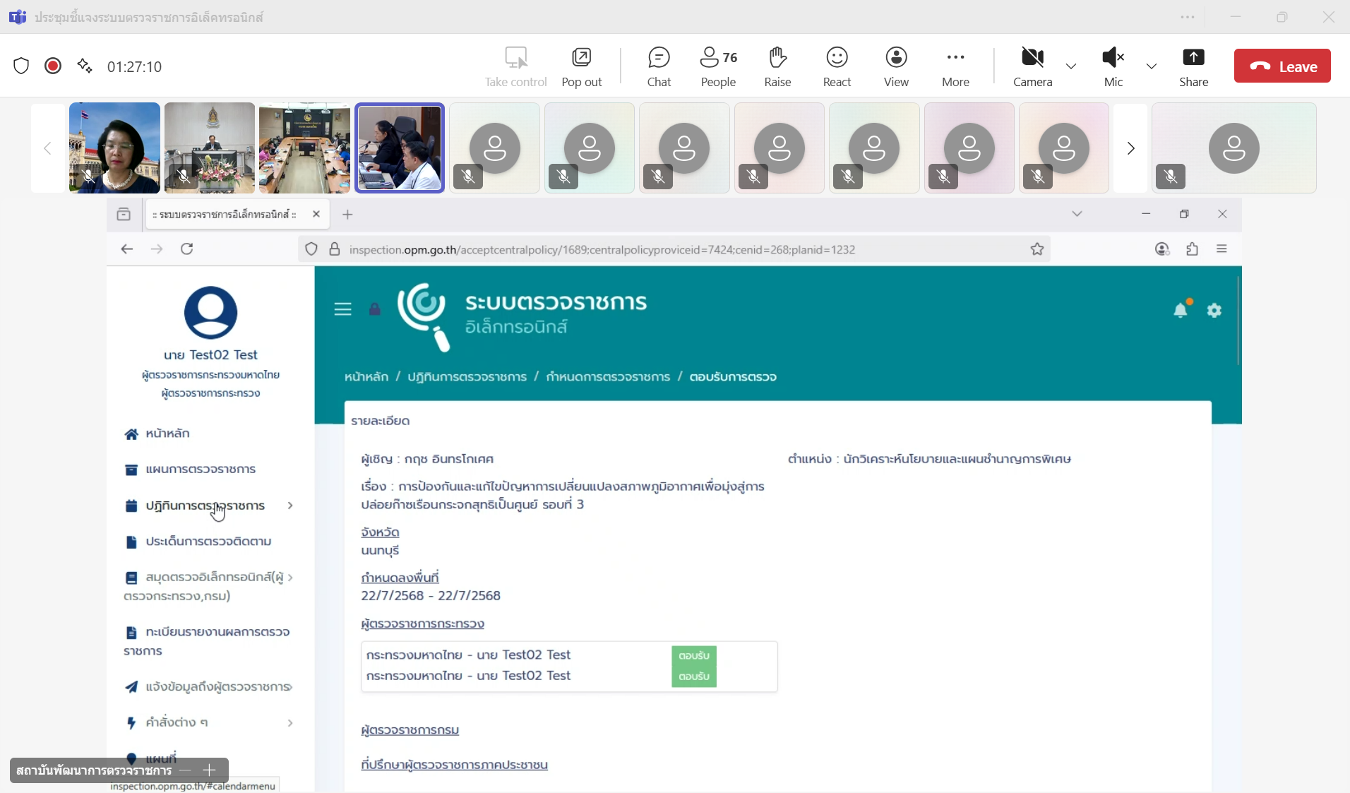Expand the Camera options dropdown arrow
1350x793 pixels.
(x=1071, y=66)
